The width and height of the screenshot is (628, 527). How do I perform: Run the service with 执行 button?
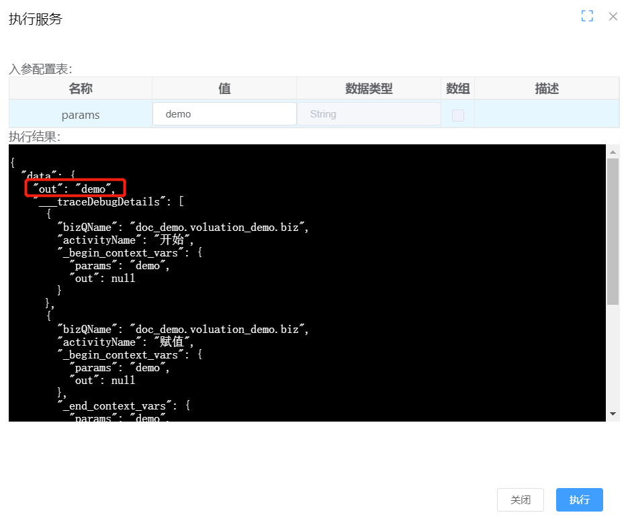tap(579, 500)
